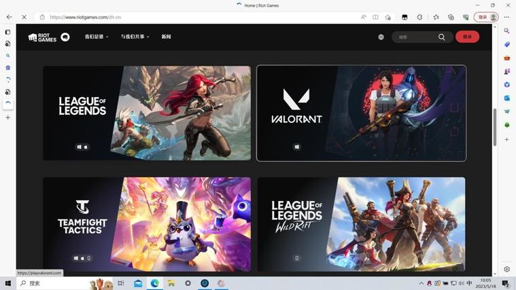
Task: Open the browser extensions puzzle icon
Action: coord(419,17)
